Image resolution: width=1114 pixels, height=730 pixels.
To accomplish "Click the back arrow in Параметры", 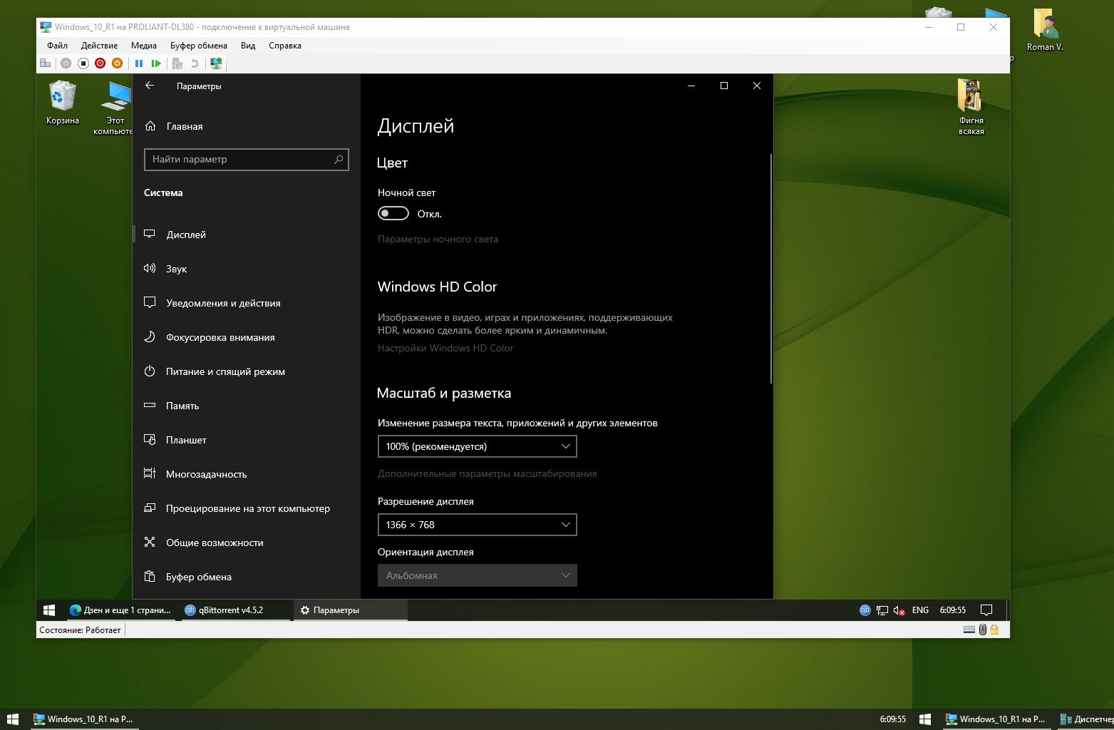I will pos(150,86).
